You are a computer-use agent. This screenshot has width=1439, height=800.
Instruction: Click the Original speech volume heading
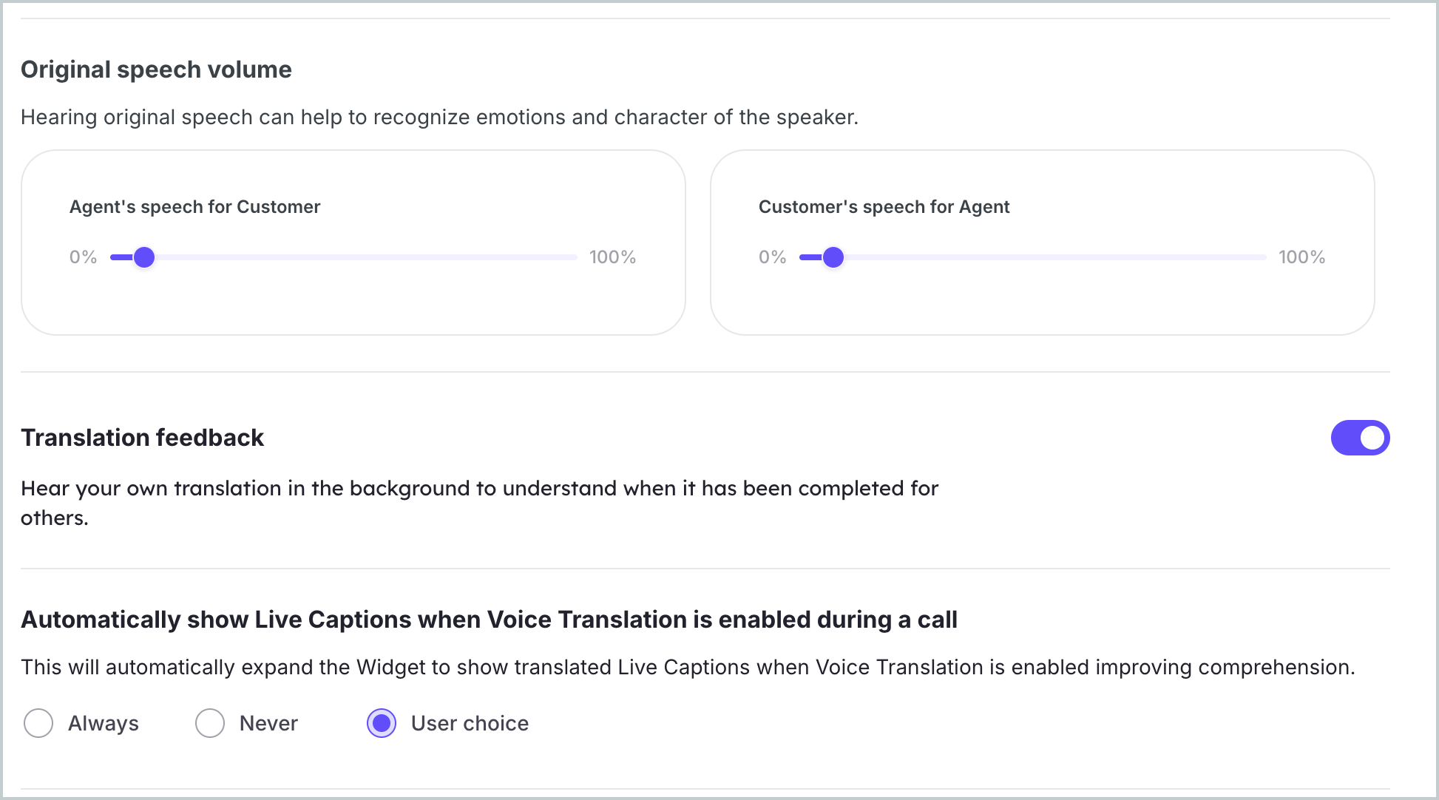click(156, 69)
